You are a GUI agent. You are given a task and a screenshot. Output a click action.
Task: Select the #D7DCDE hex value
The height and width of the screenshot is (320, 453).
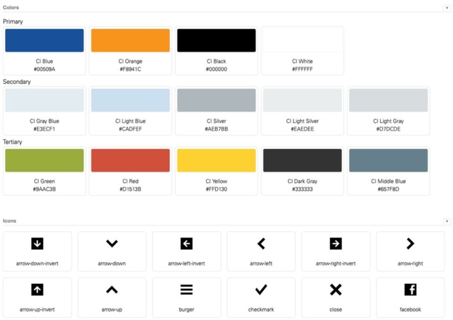[x=389, y=129]
